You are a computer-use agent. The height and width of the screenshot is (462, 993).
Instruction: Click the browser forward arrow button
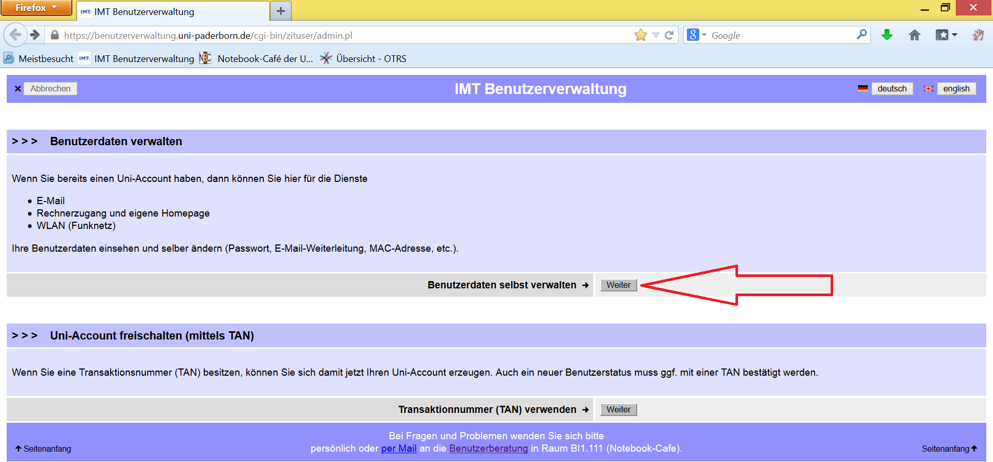(x=35, y=35)
